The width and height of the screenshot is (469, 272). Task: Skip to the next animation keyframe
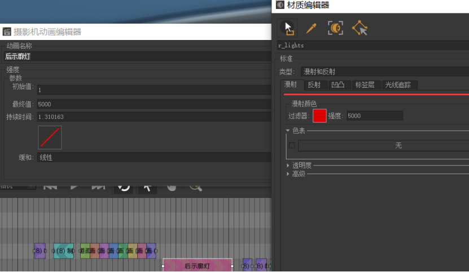click(x=99, y=186)
